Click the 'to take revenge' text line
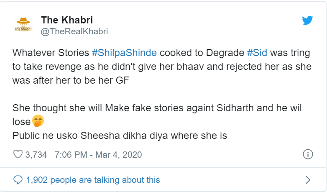Image resolution: width=327 pixels, height=192 pixels. [162, 67]
